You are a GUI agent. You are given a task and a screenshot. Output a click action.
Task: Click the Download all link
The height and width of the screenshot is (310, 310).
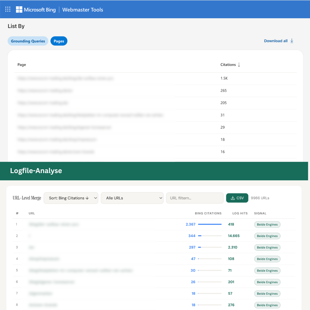coord(276,41)
